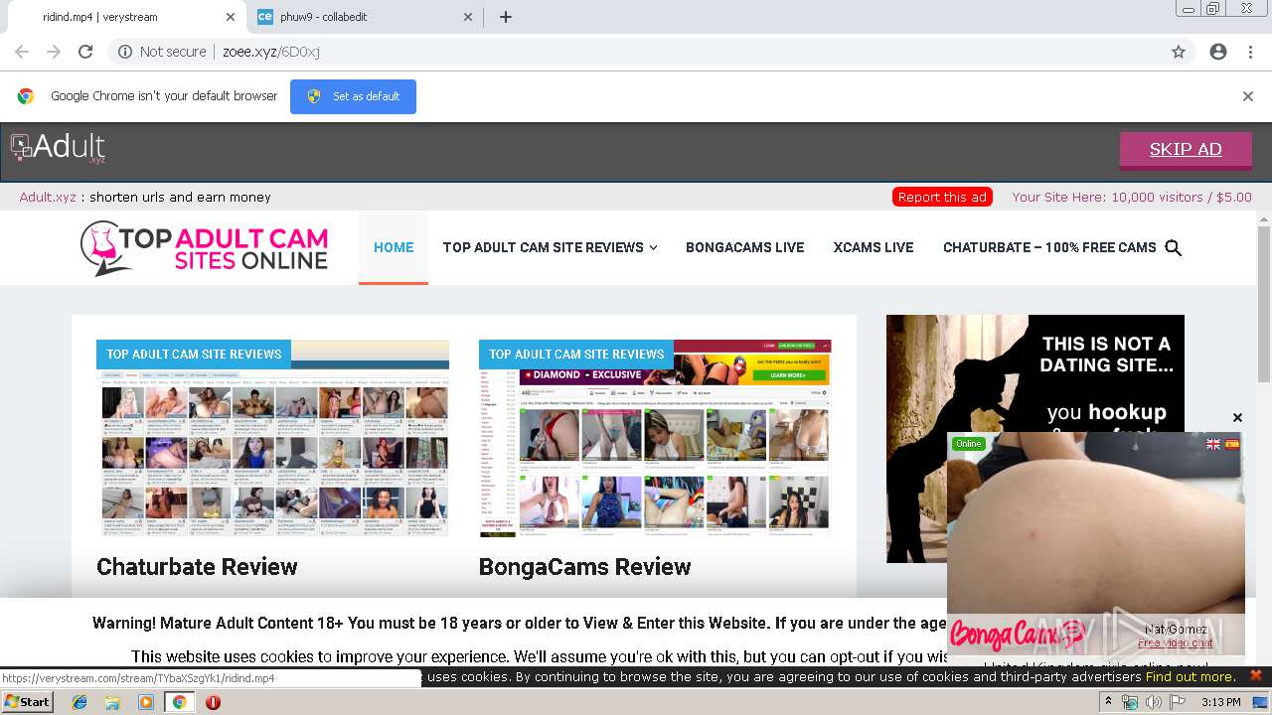Open Chrome profile account icon

pos(1218,52)
